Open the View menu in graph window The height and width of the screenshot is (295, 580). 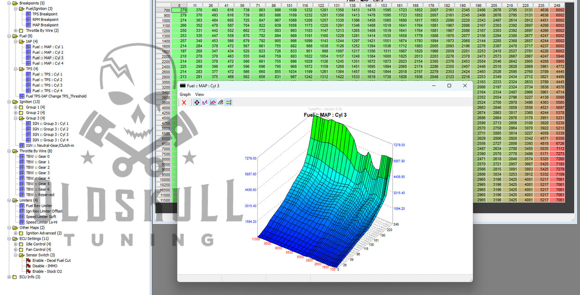(x=199, y=94)
